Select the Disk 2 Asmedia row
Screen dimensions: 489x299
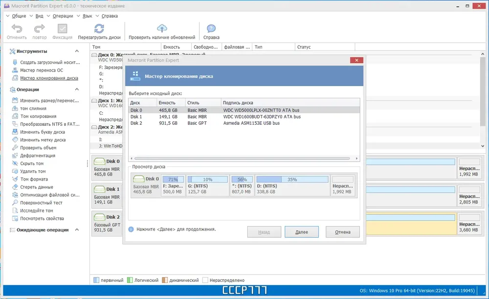point(244,123)
